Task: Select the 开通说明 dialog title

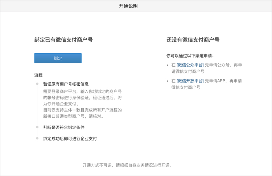Action: [128, 6]
